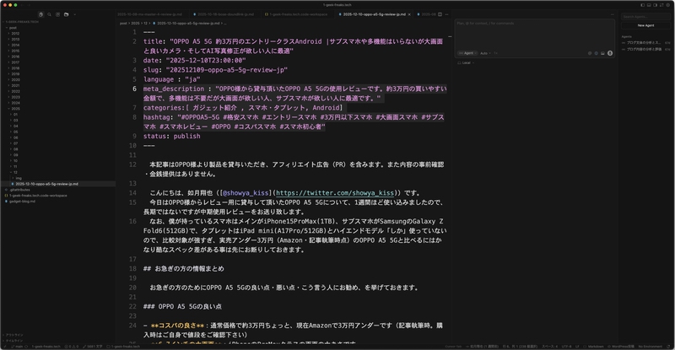The height and width of the screenshot is (350, 675).
Task: Expand the img folder
Action: 19,178
